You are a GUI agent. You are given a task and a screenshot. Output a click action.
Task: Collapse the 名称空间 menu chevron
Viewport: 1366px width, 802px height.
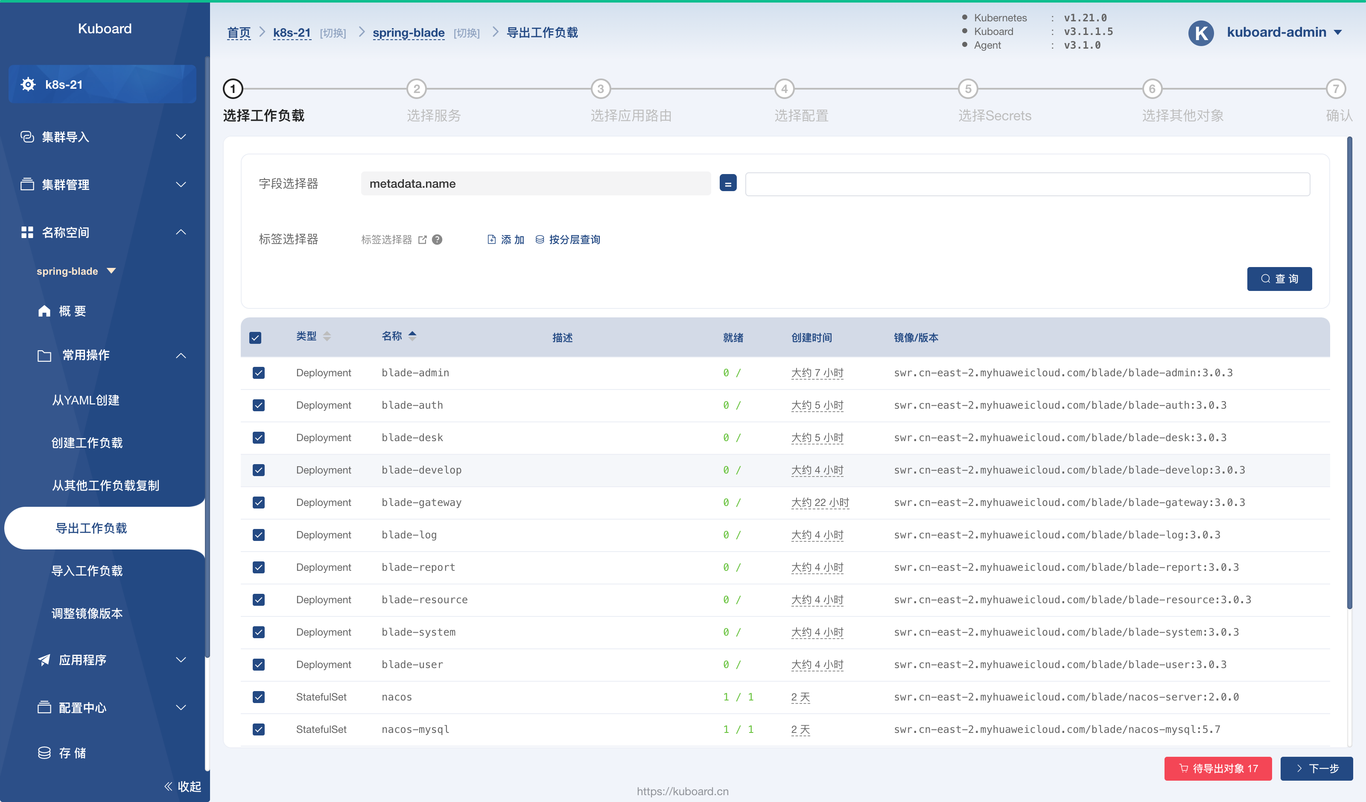pyautogui.click(x=181, y=232)
